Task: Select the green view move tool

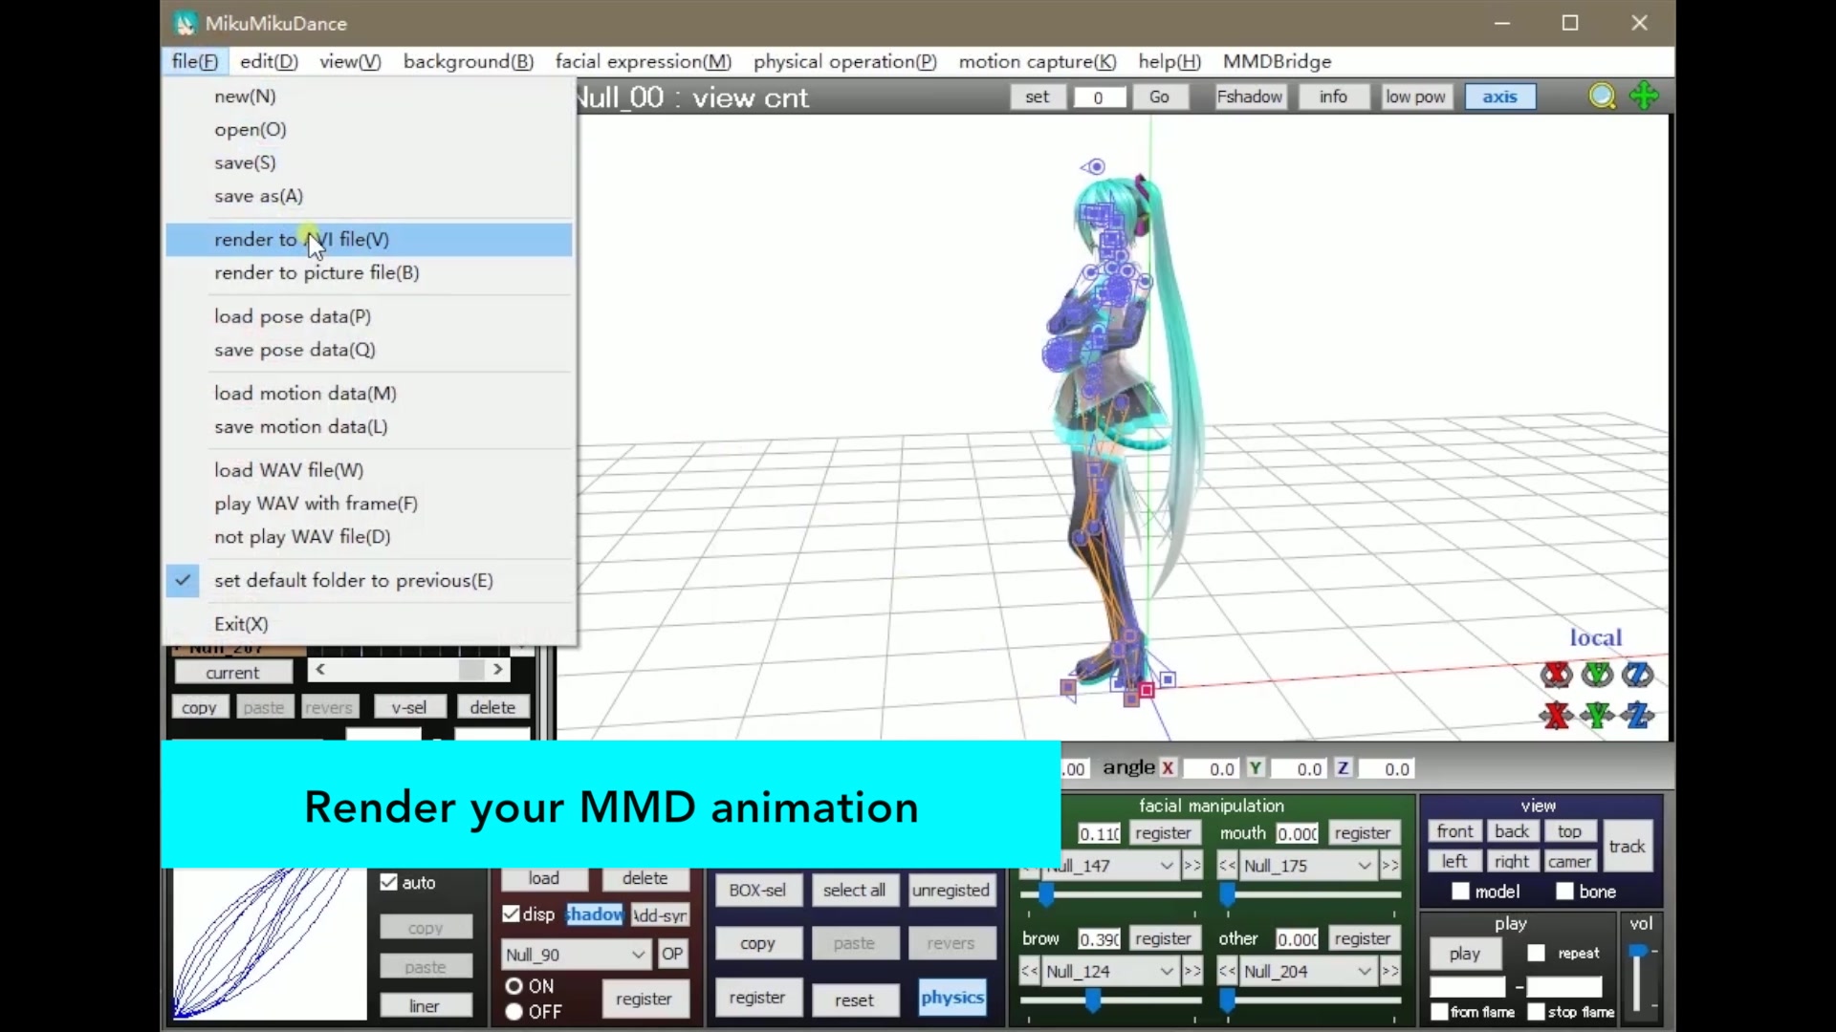Action: pos(1644,96)
